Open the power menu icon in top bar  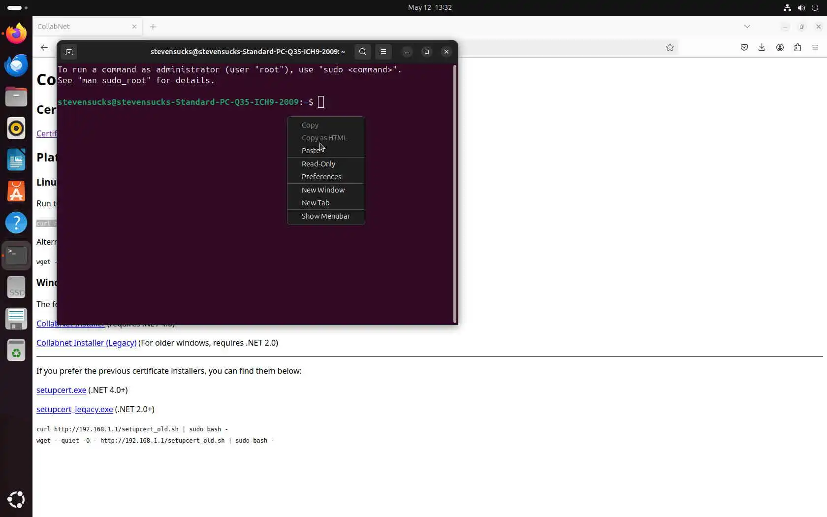815,7
